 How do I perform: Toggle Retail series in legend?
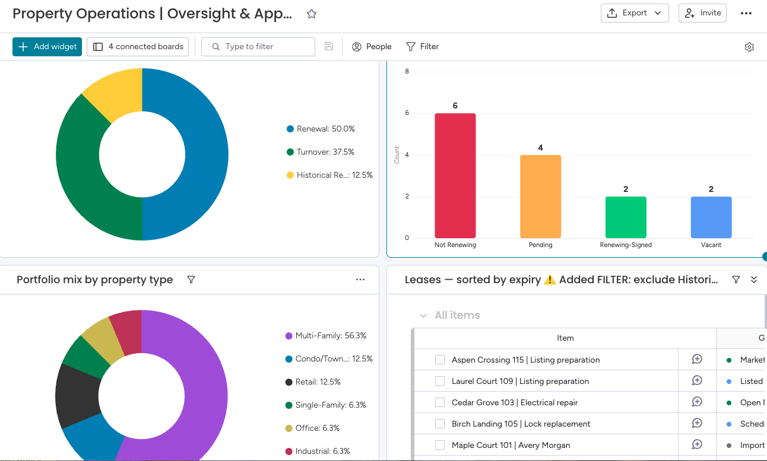tap(313, 382)
